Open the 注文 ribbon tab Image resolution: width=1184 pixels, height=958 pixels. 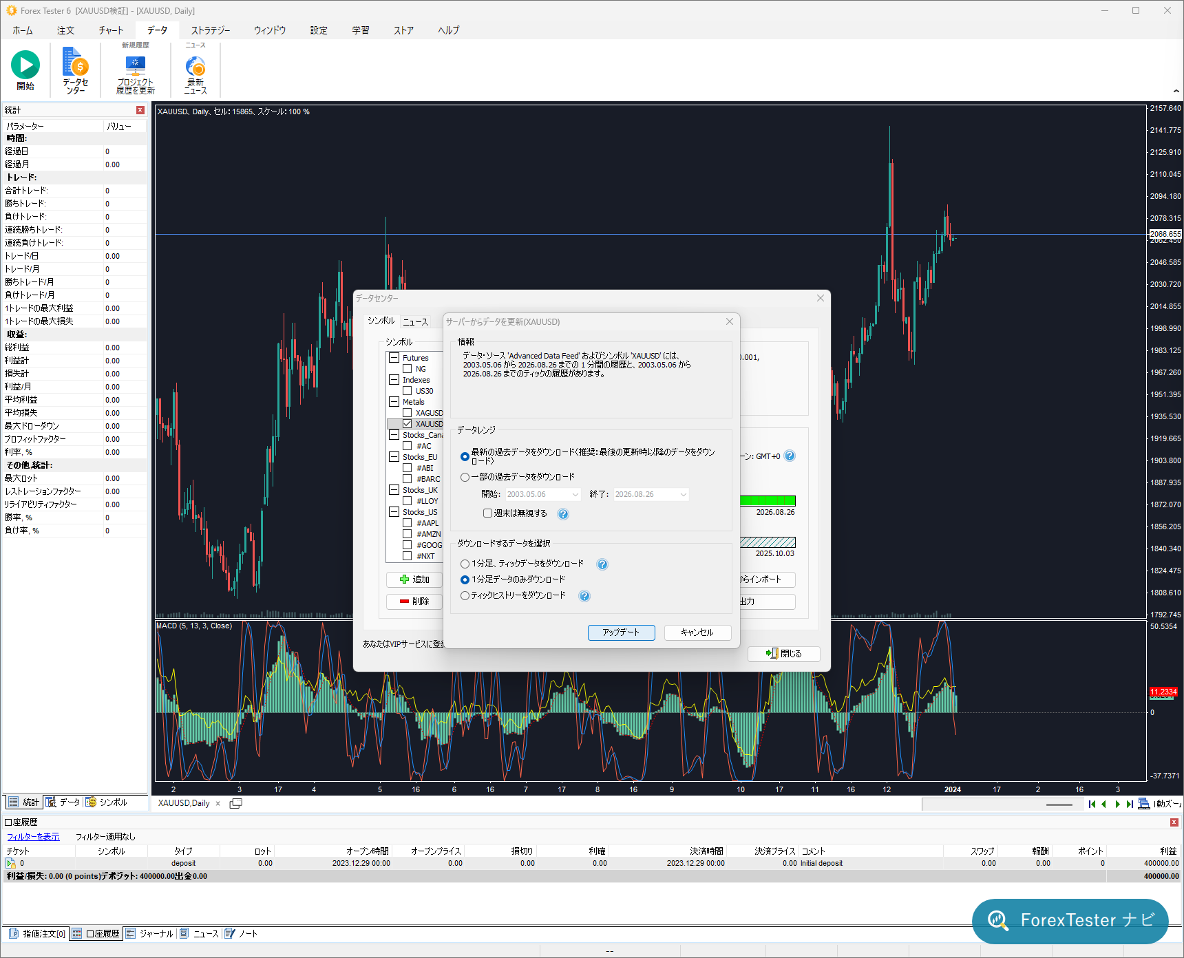66,30
